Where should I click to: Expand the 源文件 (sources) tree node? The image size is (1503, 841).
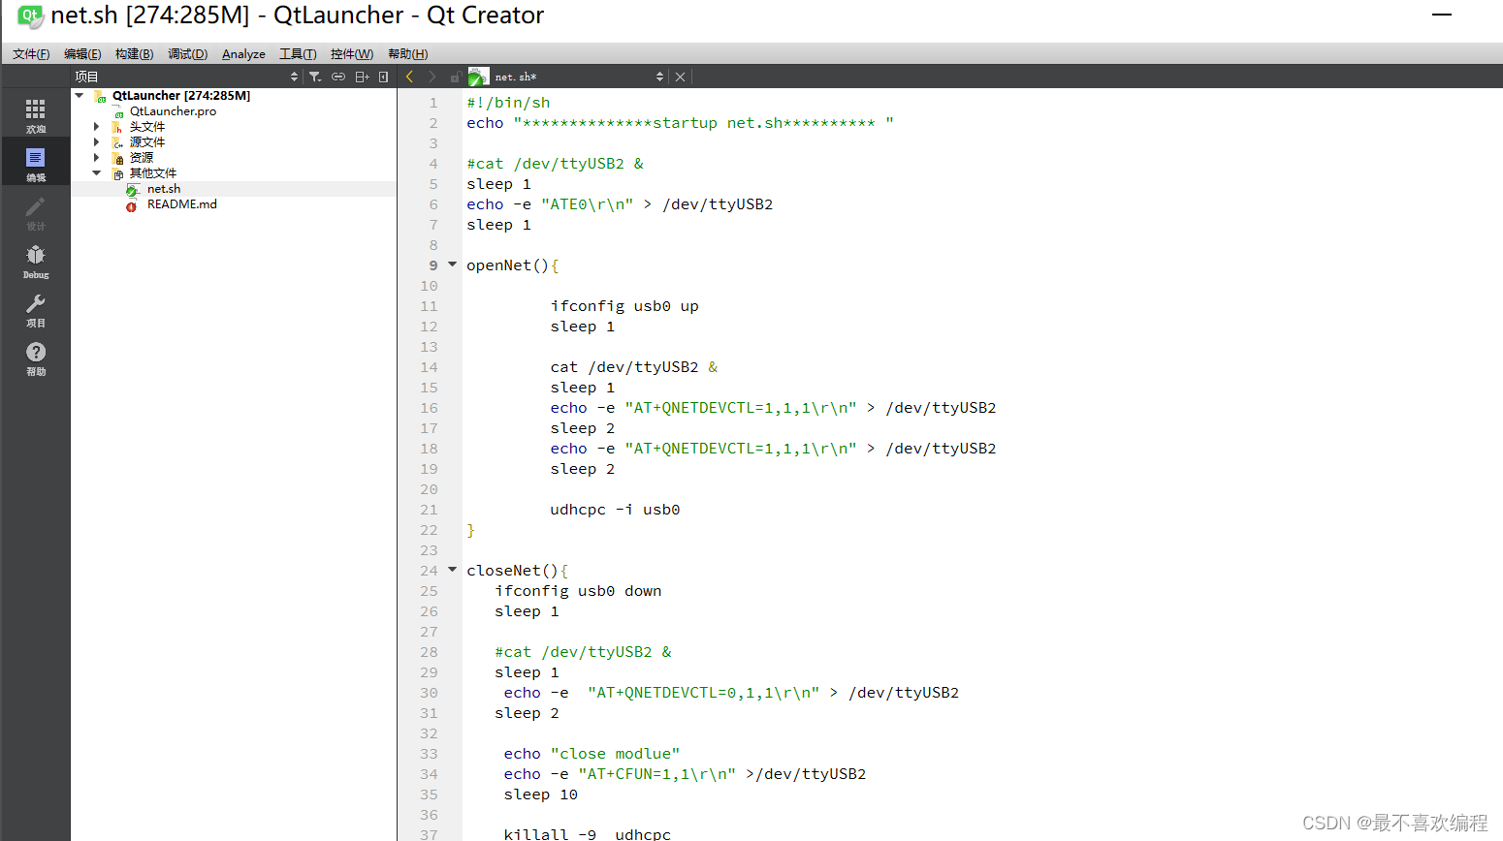(95, 141)
